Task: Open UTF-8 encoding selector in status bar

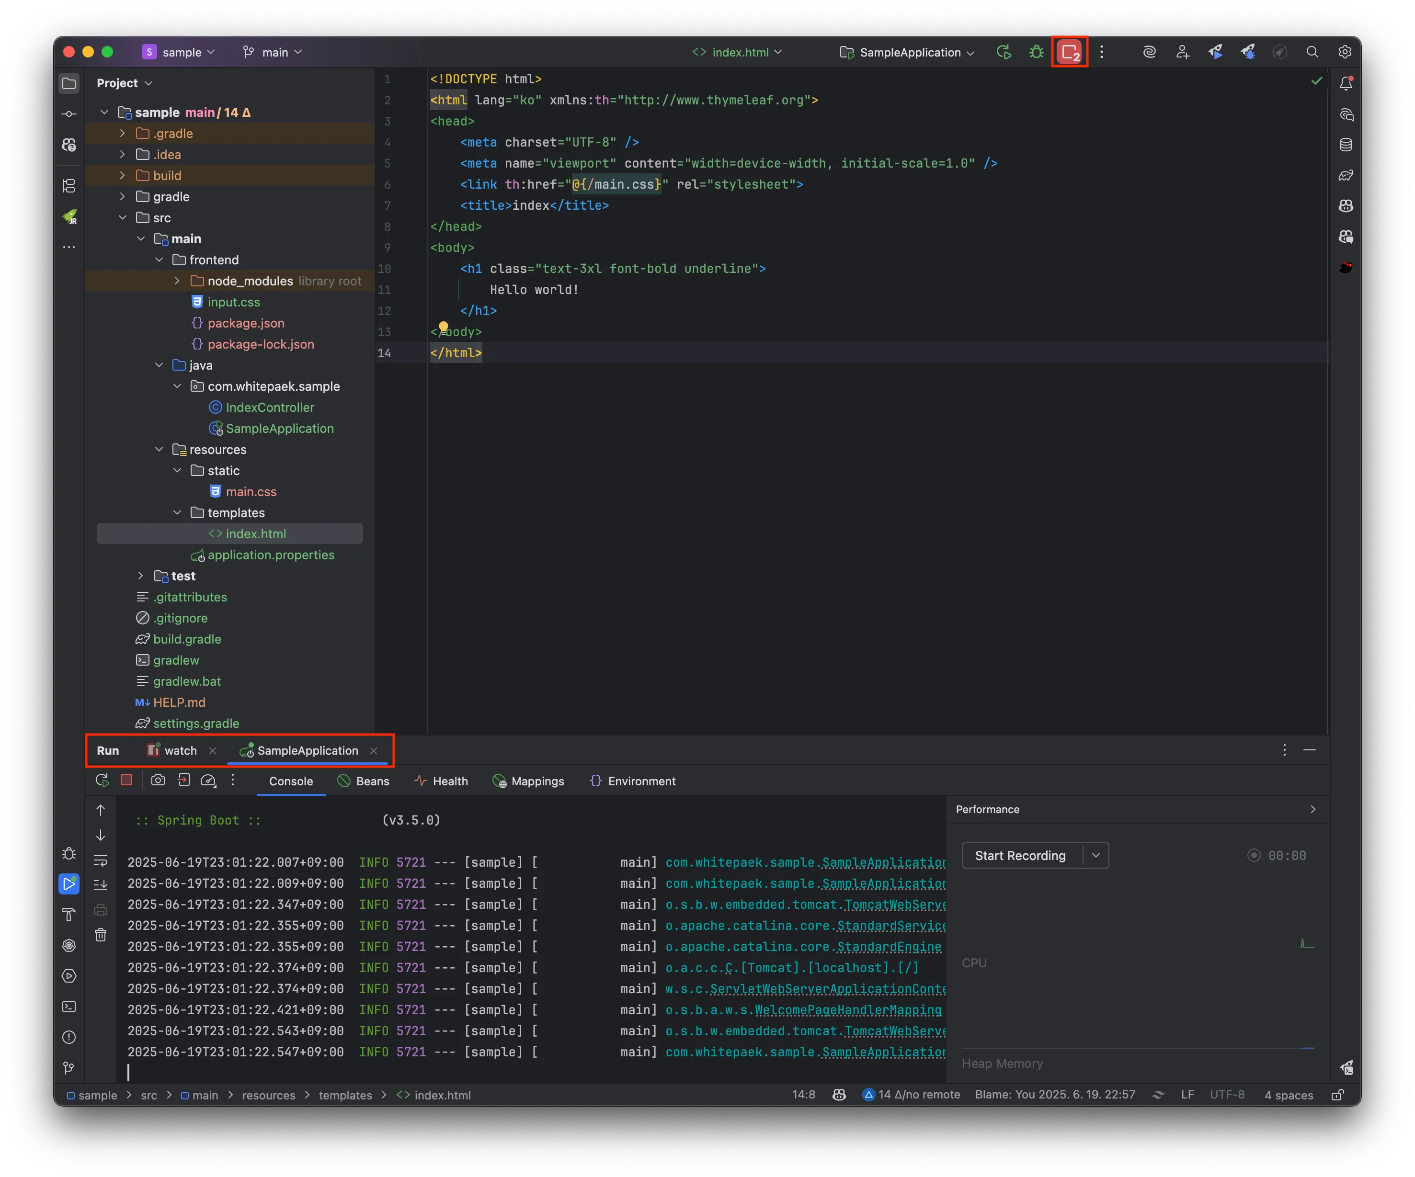Action: pyautogui.click(x=1228, y=1095)
